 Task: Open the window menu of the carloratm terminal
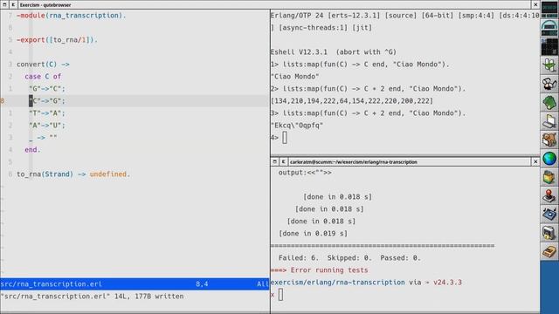(x=274, y=161)
